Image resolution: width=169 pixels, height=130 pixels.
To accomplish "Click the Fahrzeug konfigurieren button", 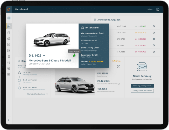I will 142,86.
